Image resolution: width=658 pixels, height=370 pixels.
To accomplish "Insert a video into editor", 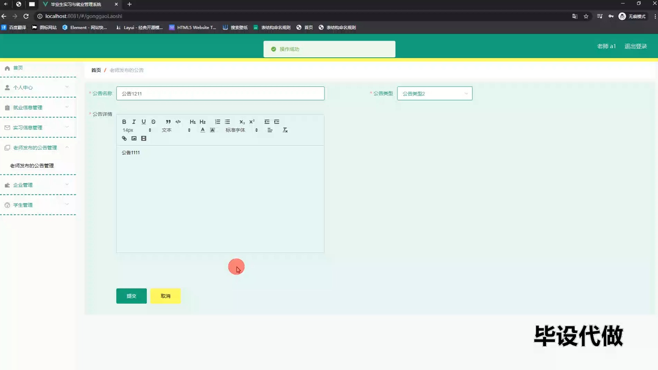I will 144,138.
